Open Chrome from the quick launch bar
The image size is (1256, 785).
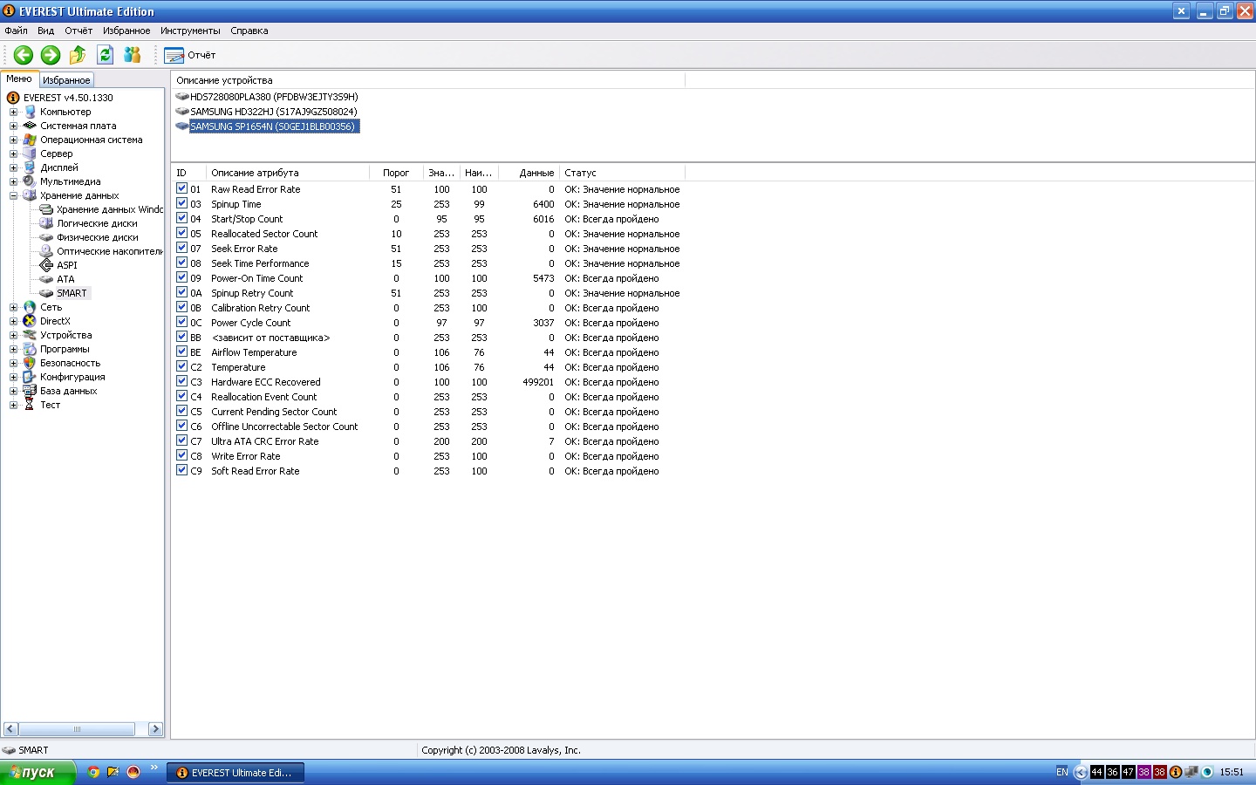pyautogui.click(x=94, y=772)
